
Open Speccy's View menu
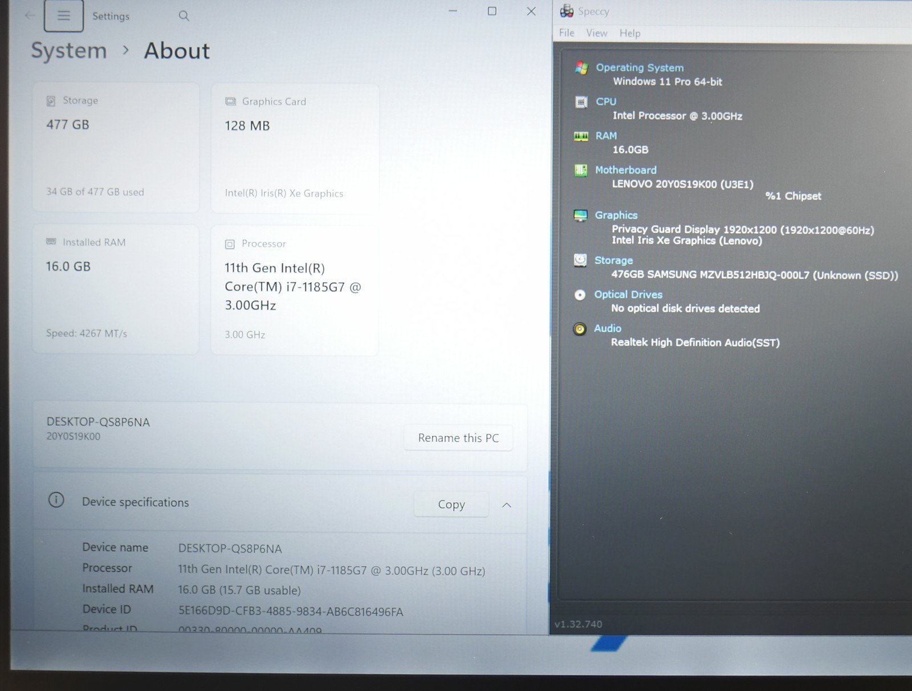tap(597, 33)
